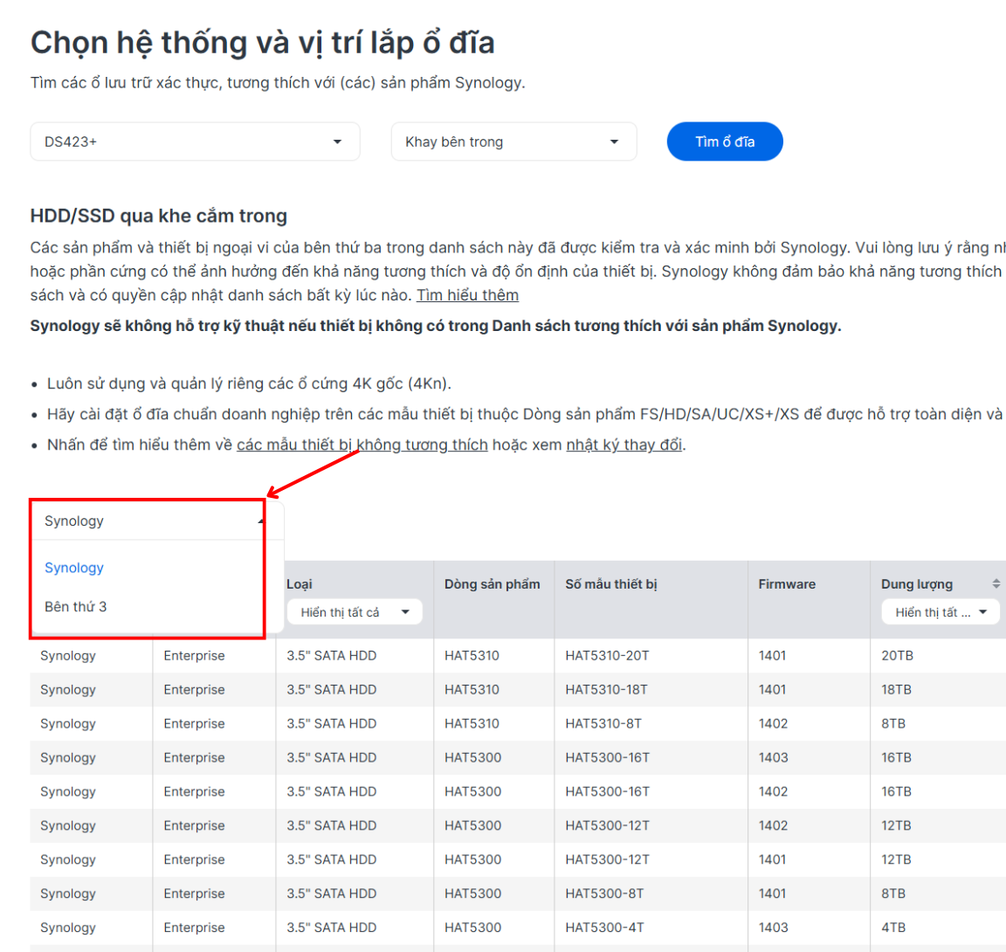This screenshot has width=1006, height=952.
Task: Click heading HDD/SSD qua khe cắm trong
Action: coord(158,216)
